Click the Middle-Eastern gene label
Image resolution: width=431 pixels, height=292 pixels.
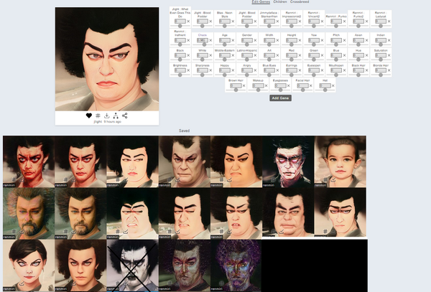click(x=225, y=50)
